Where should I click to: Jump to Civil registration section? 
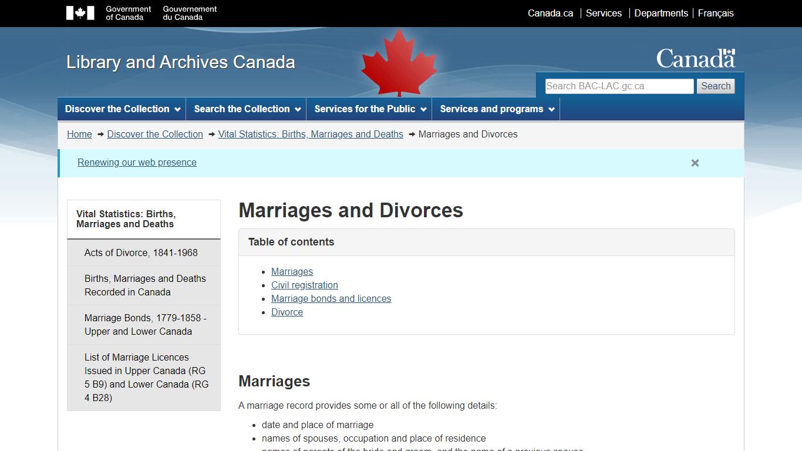coord(304,285)
